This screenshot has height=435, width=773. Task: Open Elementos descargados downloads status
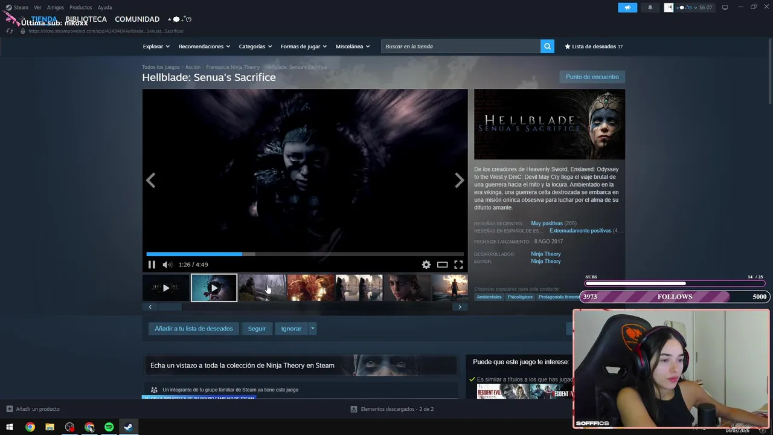click(392, 409)
